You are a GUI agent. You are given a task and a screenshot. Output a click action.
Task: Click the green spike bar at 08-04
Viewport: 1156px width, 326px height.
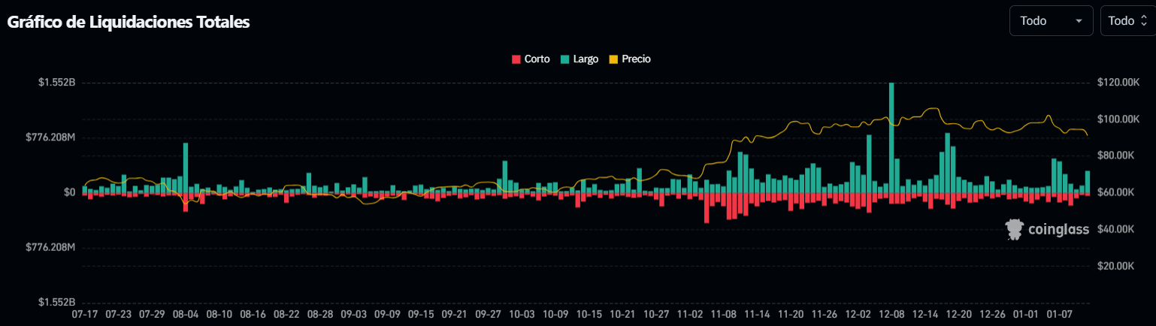click(186, 167)
